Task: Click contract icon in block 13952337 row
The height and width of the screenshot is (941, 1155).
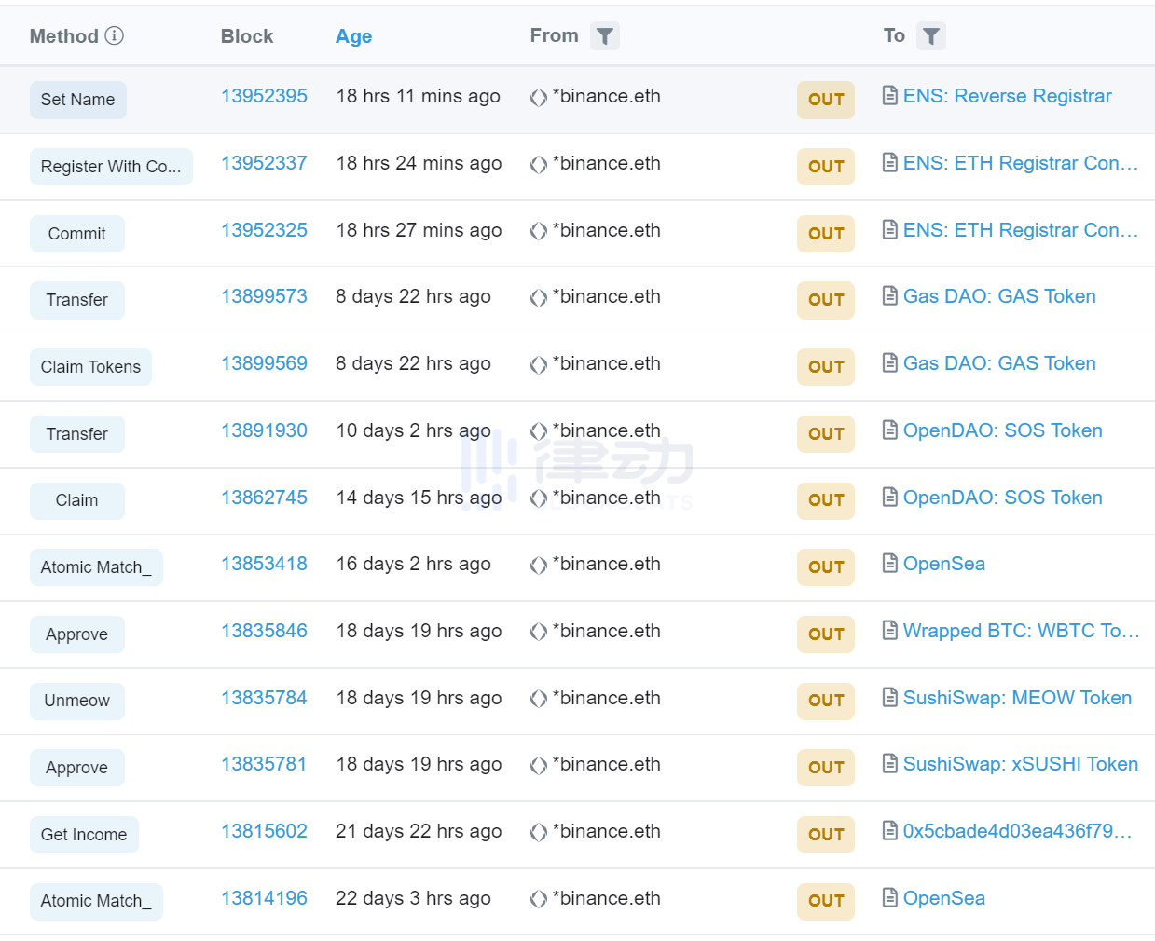Action: click(890, 163)
